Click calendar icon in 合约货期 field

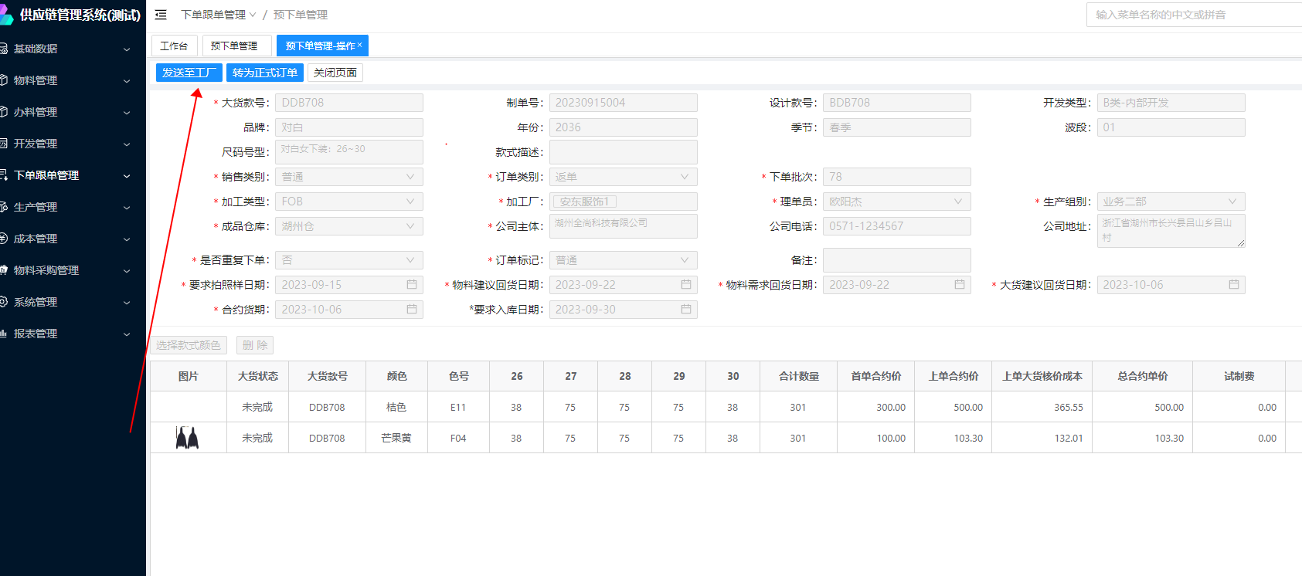point(412,310)
